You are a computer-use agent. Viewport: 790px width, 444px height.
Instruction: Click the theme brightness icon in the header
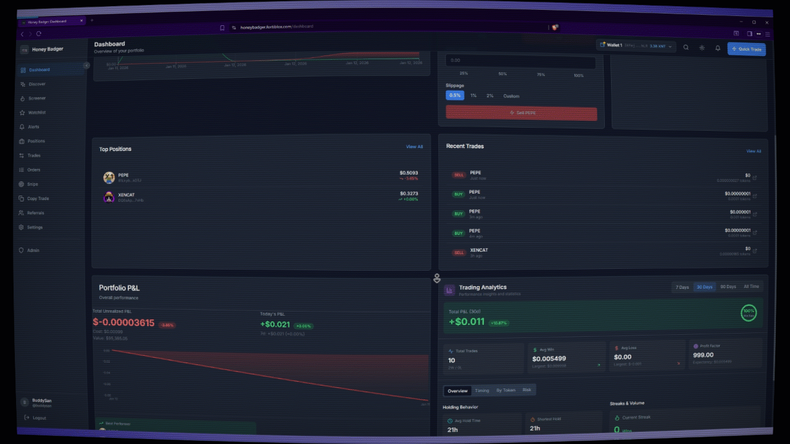pos(701,47)
